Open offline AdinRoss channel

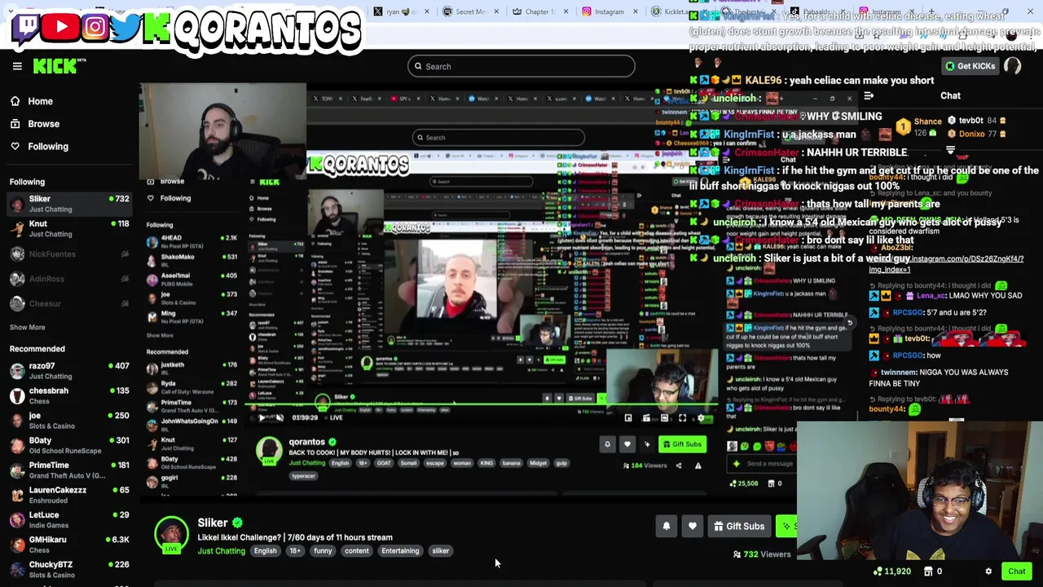point(69,279)
